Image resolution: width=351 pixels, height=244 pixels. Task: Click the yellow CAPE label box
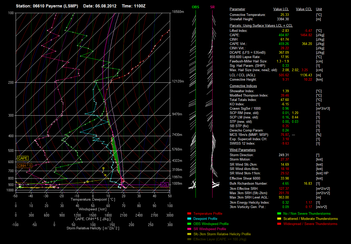[x=23, y=158]
